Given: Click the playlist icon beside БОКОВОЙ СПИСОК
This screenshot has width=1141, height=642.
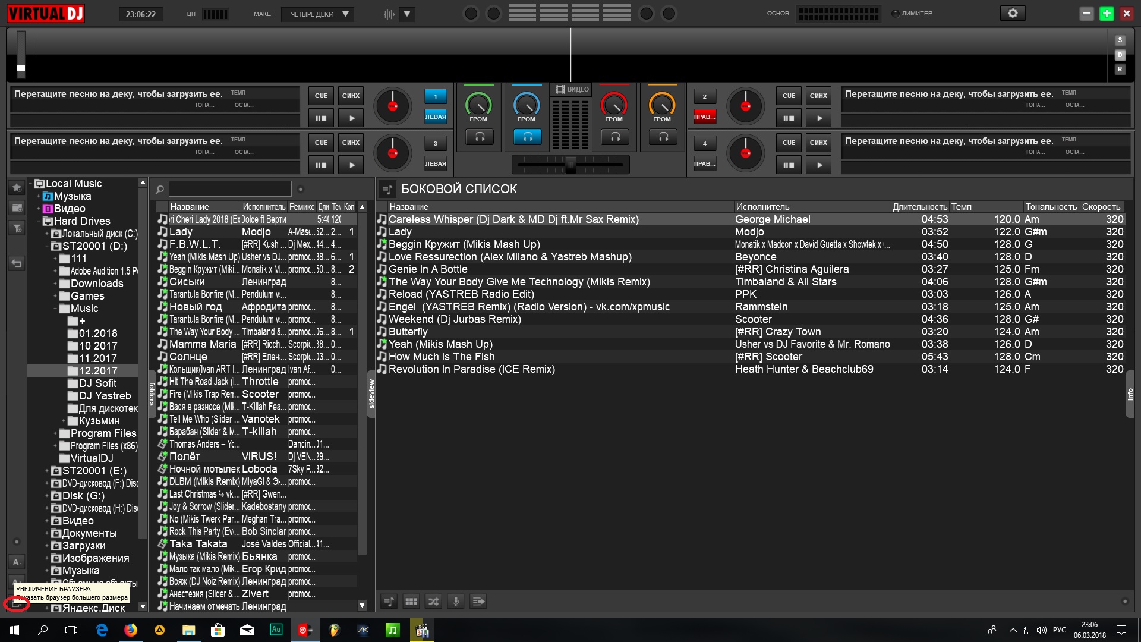Looking at the screenshot, I should coord(387,189).
